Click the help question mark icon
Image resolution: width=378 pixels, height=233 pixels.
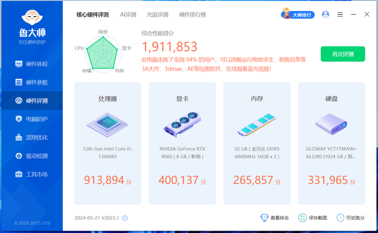tap(125, 218)
